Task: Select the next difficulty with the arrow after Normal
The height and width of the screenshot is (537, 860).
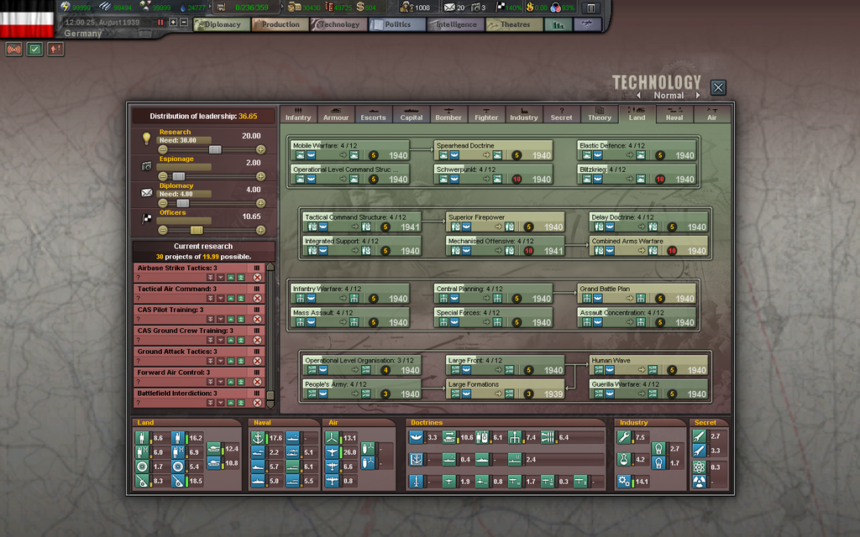Action: 698,96
